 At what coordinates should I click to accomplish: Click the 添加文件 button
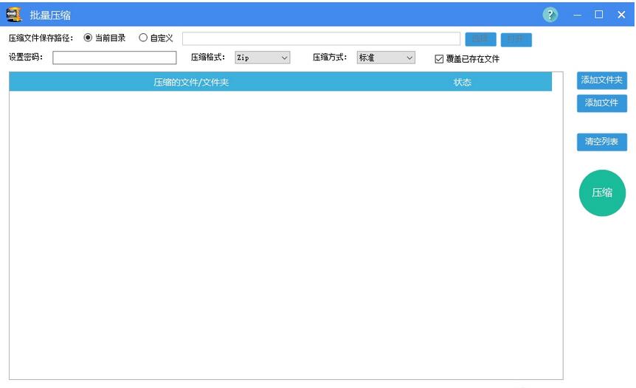point(602,103)
